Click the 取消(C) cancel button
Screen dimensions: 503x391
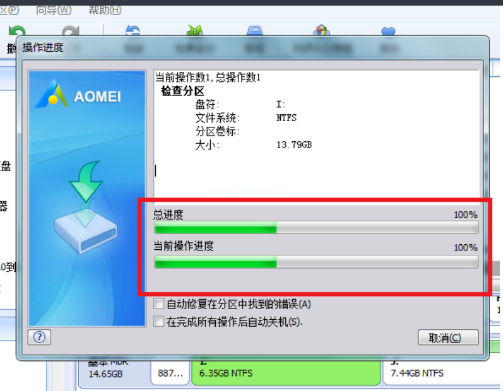[448, 337]
